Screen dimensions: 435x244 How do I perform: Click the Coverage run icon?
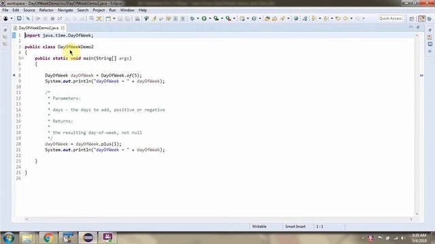tap(216, 18)
